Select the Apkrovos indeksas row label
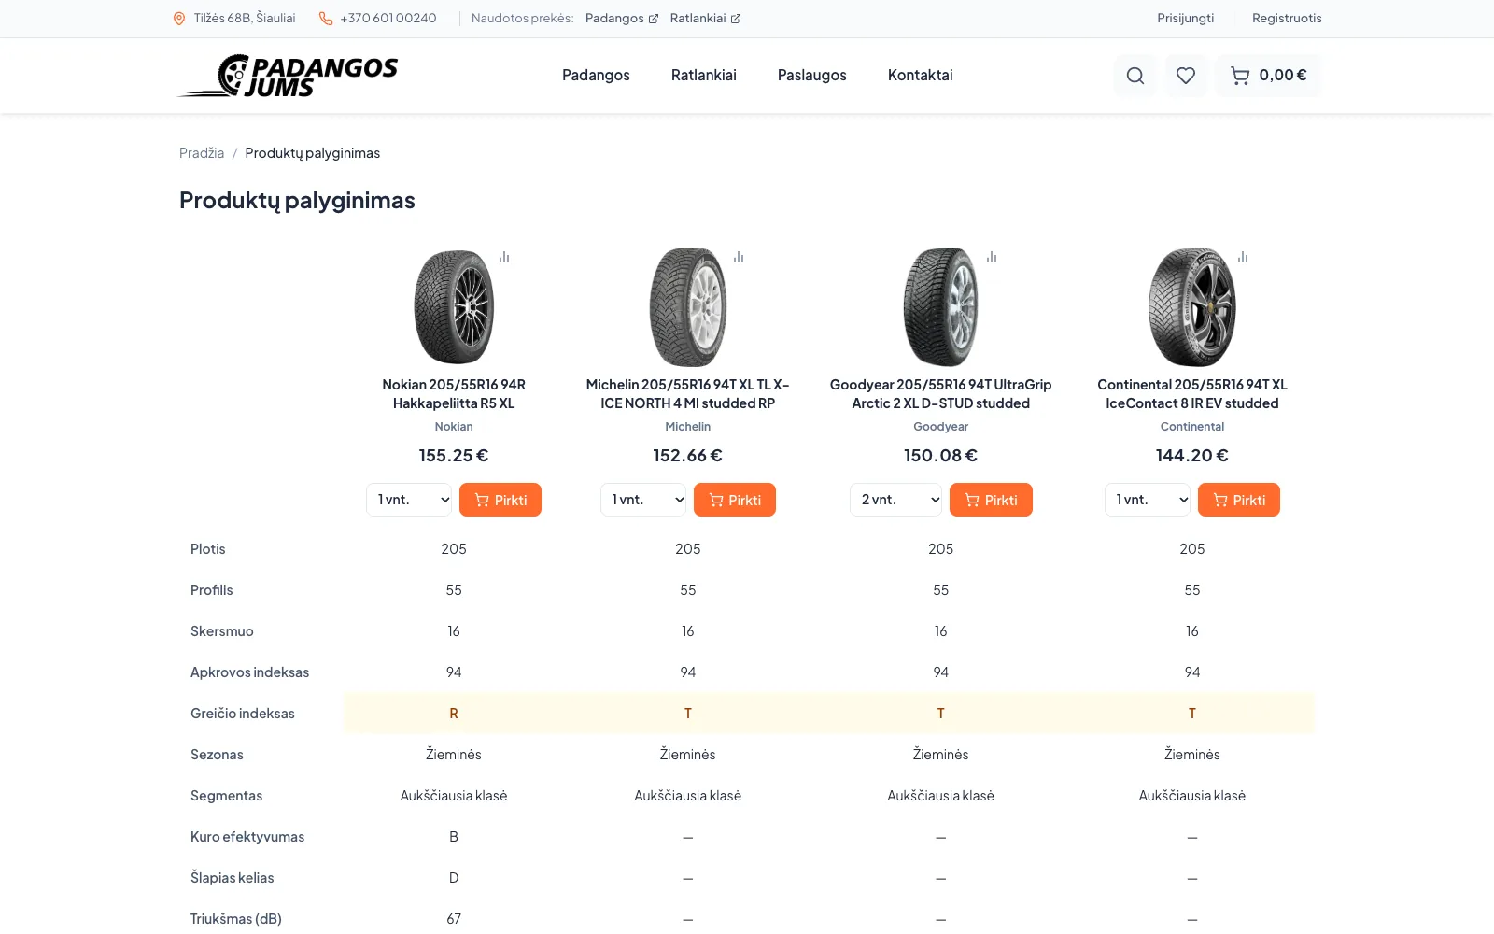Viewport: 1494px width, 934px height. tap(249, 672)
